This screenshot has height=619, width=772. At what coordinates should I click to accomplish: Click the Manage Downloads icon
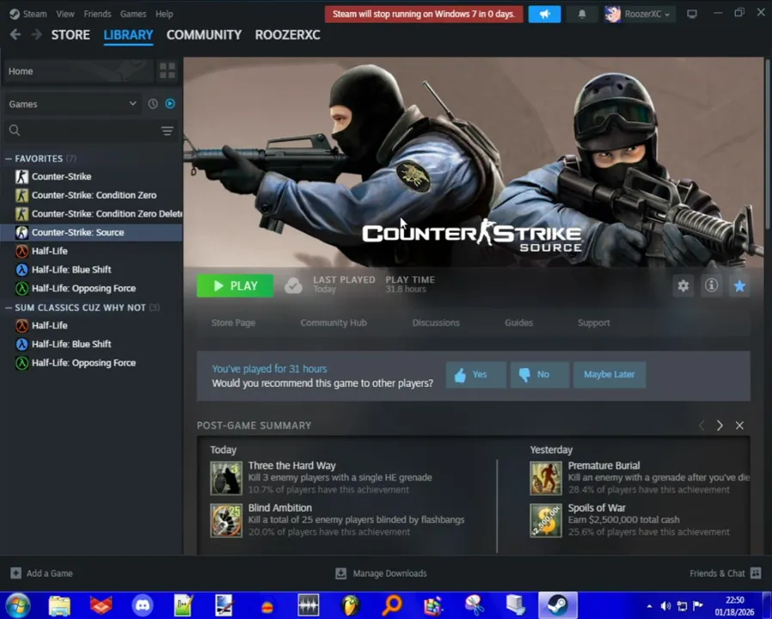(x=340, y=573)
